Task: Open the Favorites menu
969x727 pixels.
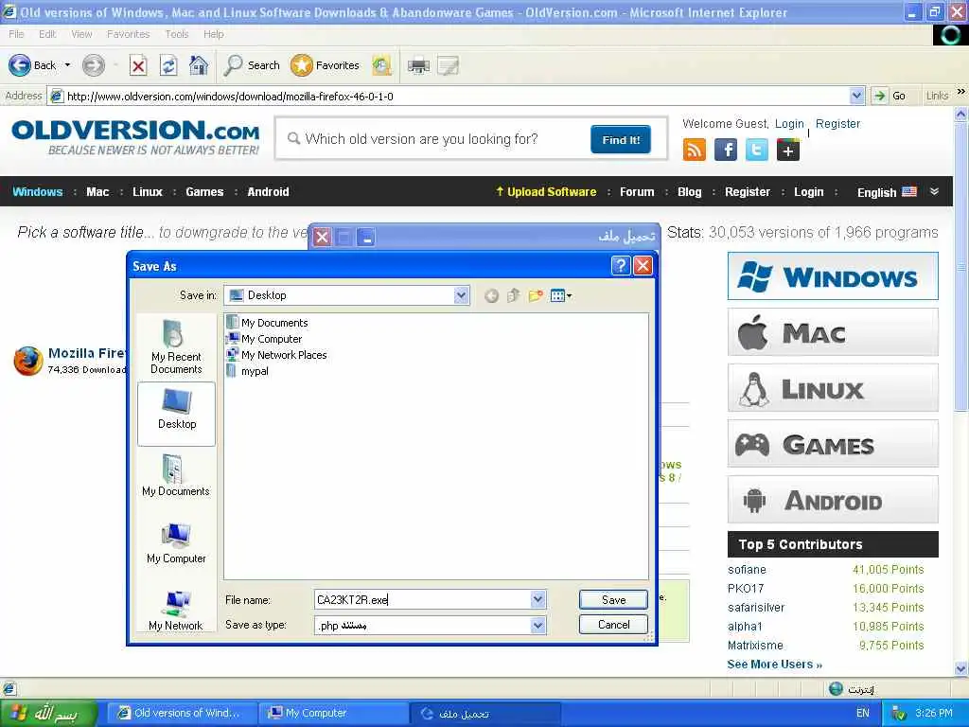Action: (128, 34)
